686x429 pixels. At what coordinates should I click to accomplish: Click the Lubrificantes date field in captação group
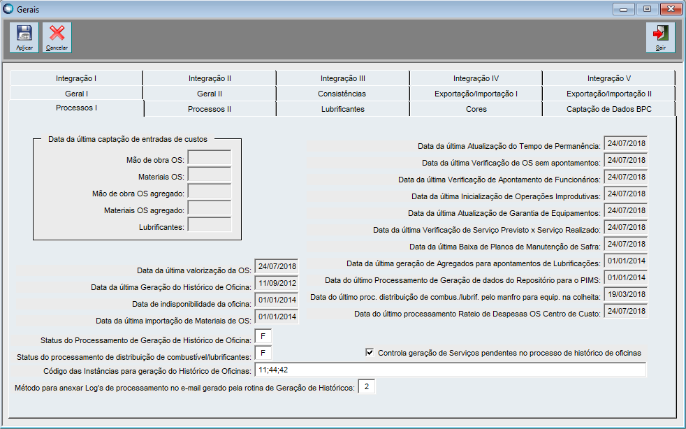(210, 225)
